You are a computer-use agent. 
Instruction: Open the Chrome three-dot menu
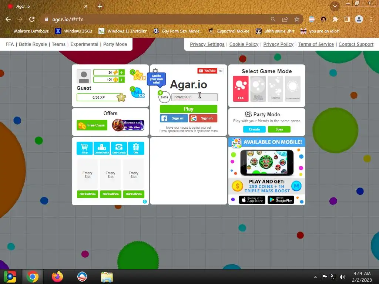(x=371, y=19)
